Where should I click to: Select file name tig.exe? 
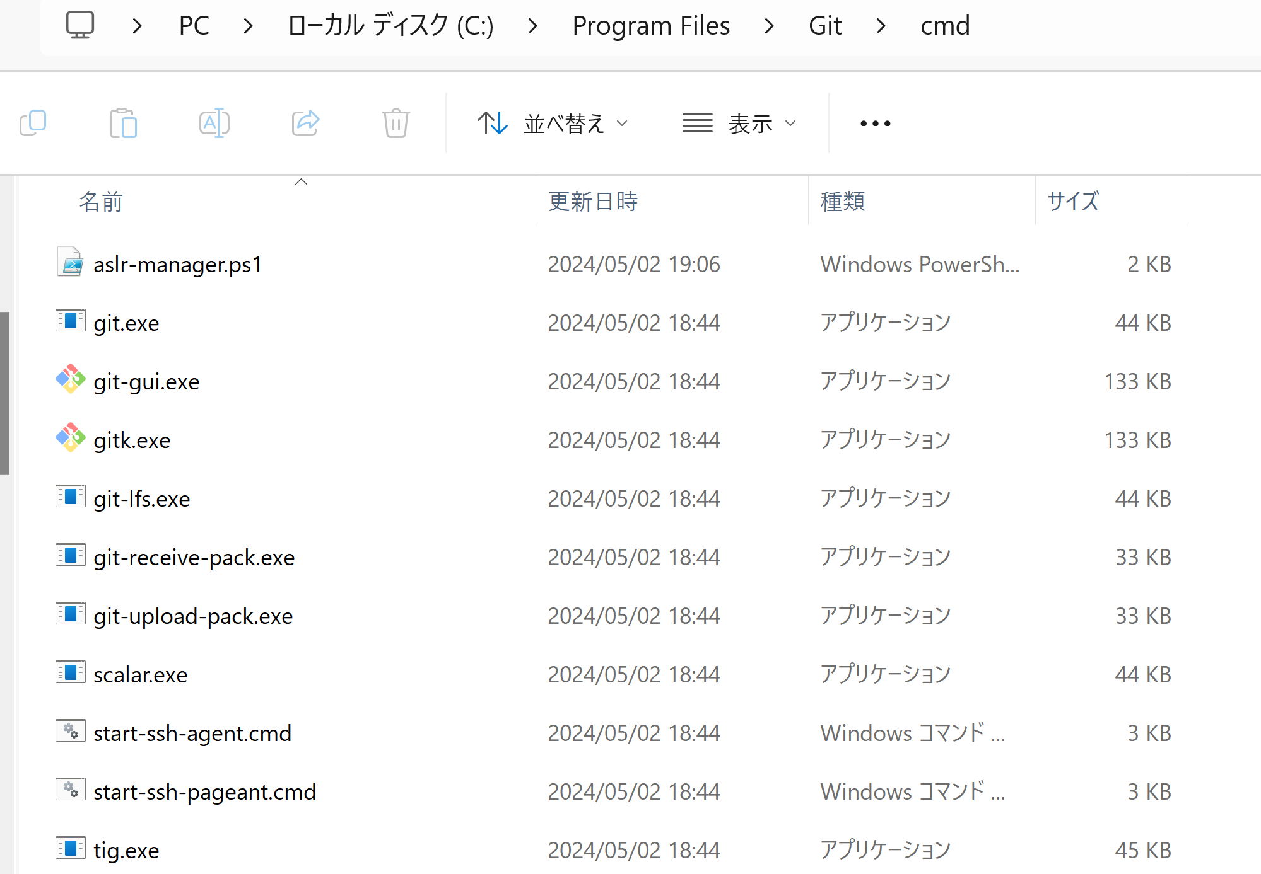pyautogui.click(x=126, y=851)
